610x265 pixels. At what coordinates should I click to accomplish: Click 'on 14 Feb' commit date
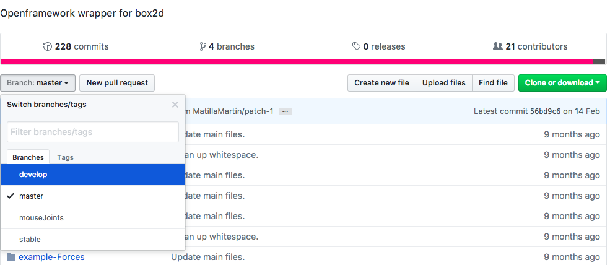582,111
